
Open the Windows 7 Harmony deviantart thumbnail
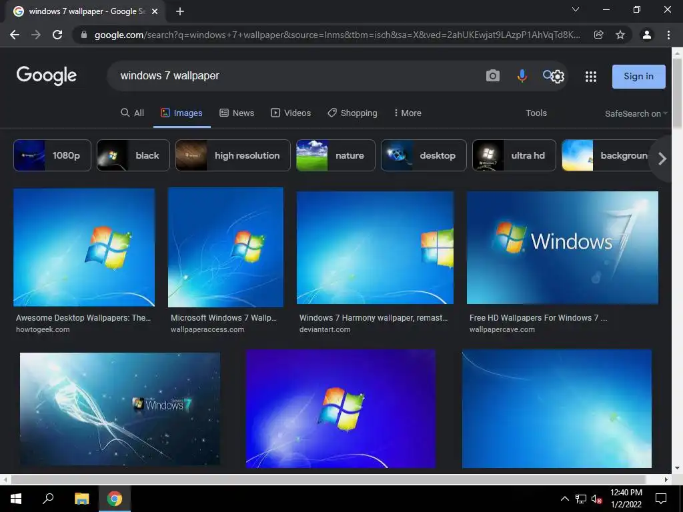click(x=375, y=248)
